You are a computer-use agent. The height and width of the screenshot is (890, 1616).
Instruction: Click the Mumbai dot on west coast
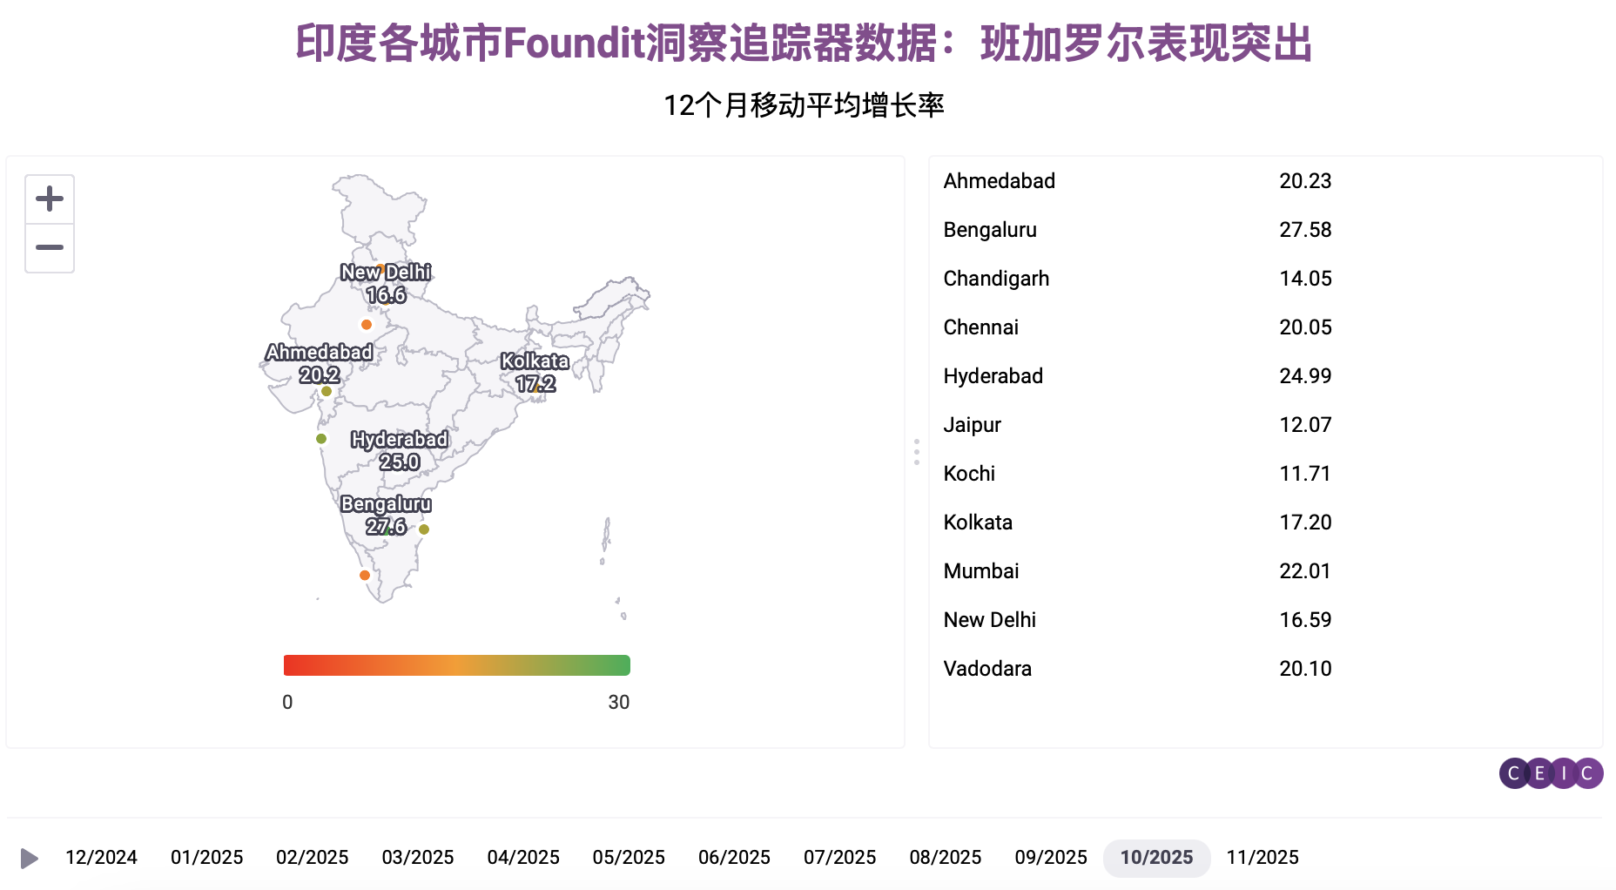(321, 439)
